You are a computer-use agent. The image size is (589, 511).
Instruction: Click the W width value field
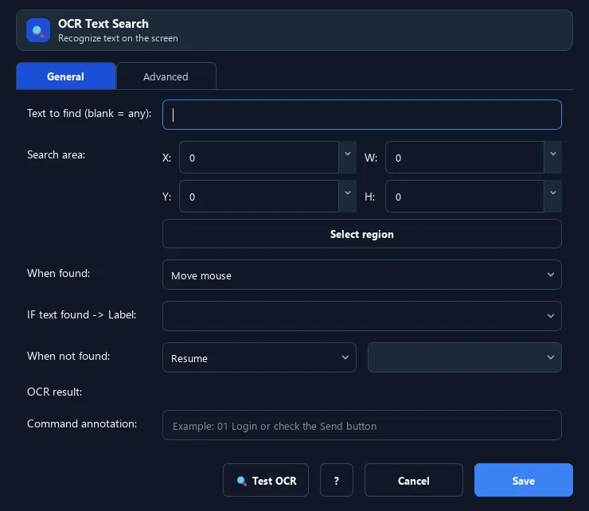tap(465, 158)
